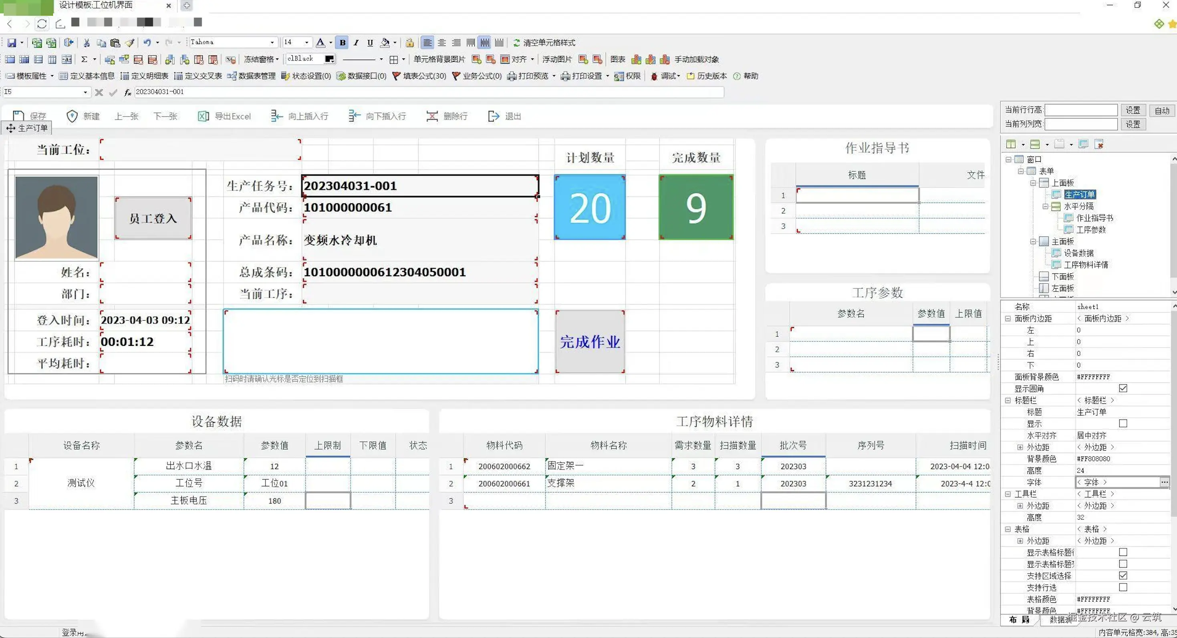
Task: Open 填表公式(30) menu item
Action: [x=419, y=76]
